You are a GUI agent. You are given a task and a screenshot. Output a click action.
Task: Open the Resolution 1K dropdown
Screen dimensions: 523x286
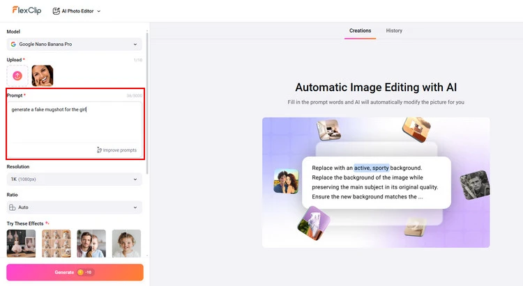tap(74, 179)
